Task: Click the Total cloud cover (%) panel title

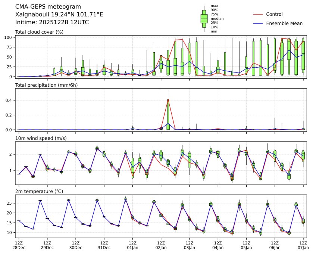Action: pyautogui.click(x=39, y=32)
